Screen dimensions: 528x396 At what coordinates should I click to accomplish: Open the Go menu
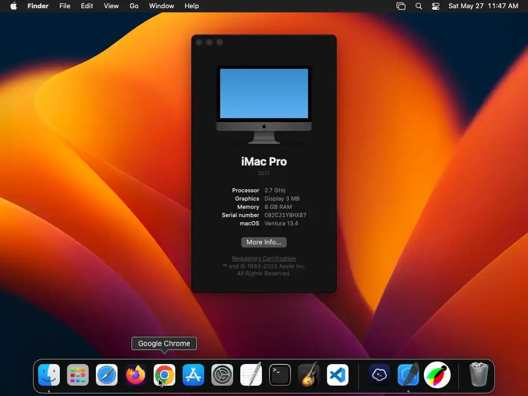134,6
